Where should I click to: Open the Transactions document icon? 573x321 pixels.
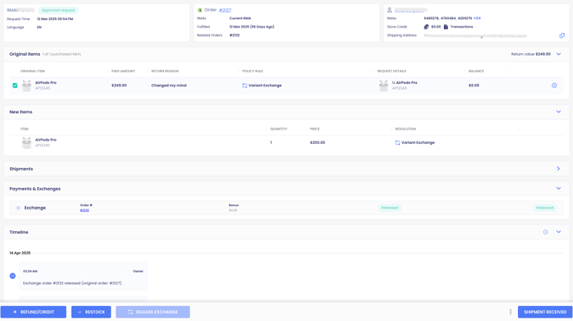click(446, 27)
